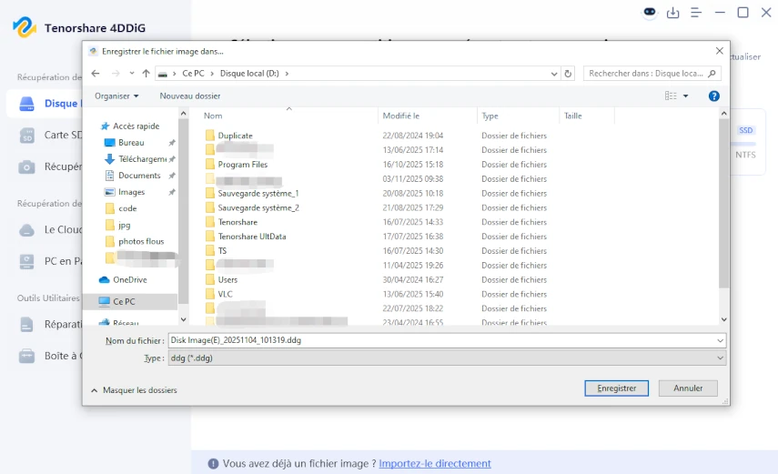
Task: Click the back navigation arrow
Action: tap(94, 74)
